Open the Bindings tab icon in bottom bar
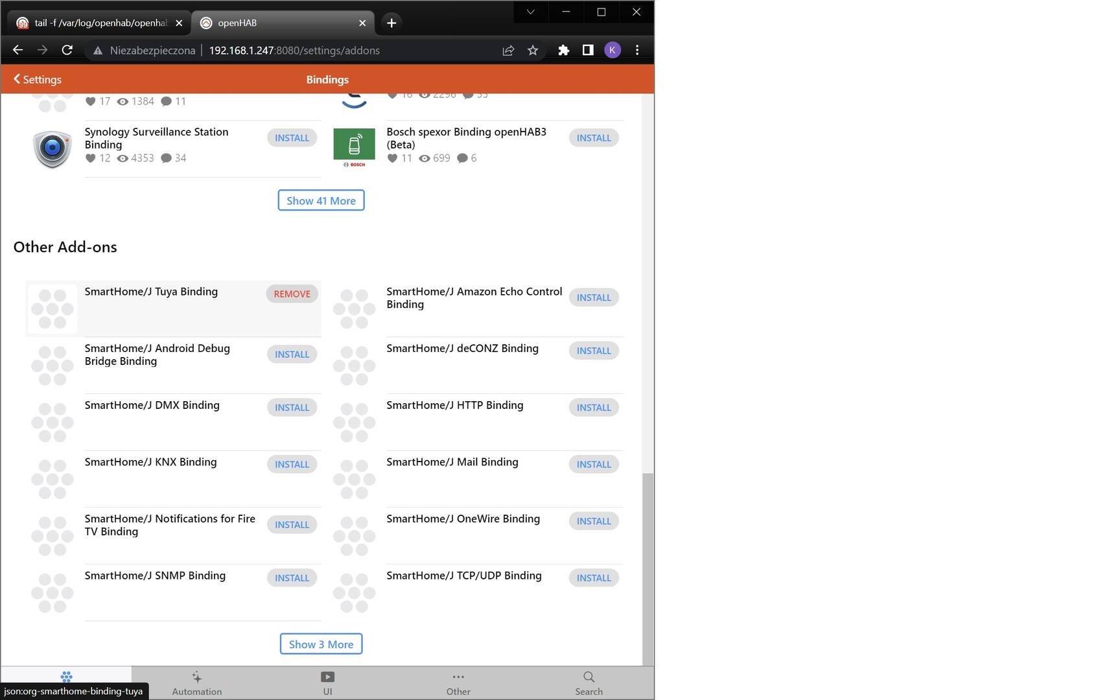 (x=66, y=677)
